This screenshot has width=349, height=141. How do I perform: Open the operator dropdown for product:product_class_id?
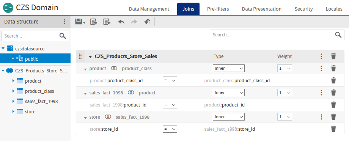coord(170,80)
